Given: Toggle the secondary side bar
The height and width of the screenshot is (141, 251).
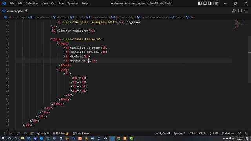Looking at the screenshot, I should click(x=210, y=3).
